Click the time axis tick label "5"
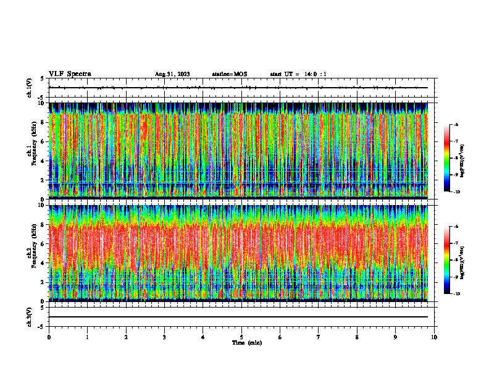The width and height of the screenshot is (489, 378). tap(241, 337)
